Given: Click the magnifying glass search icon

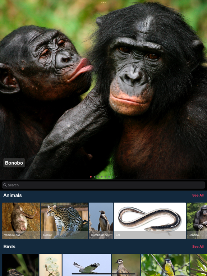Looking at the screenshot, I should [x=5, y=185].
